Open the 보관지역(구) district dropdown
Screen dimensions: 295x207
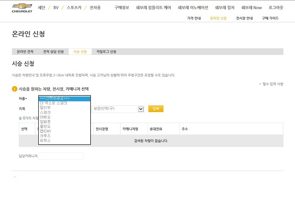tap(118, 109)
